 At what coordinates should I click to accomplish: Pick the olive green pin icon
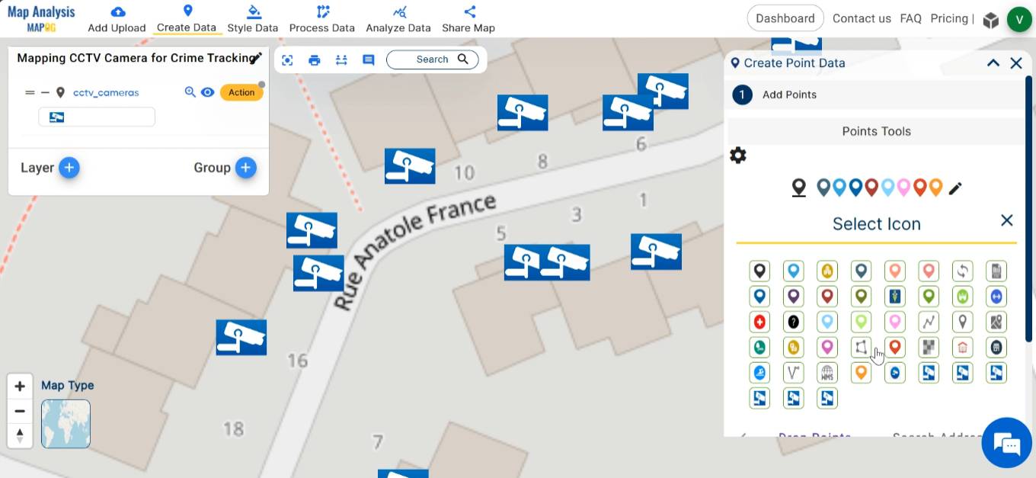click(861, 296)
